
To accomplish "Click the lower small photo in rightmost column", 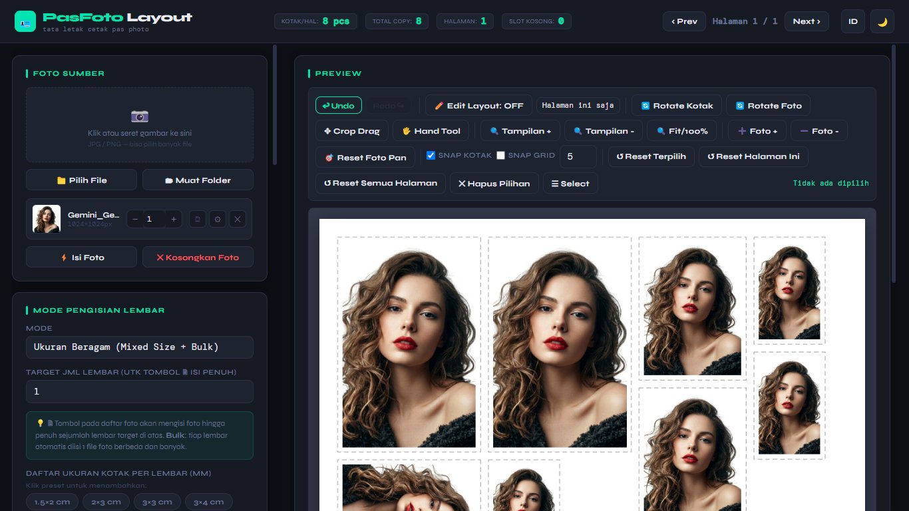I will pyautogui.click(x=789, y=405).
